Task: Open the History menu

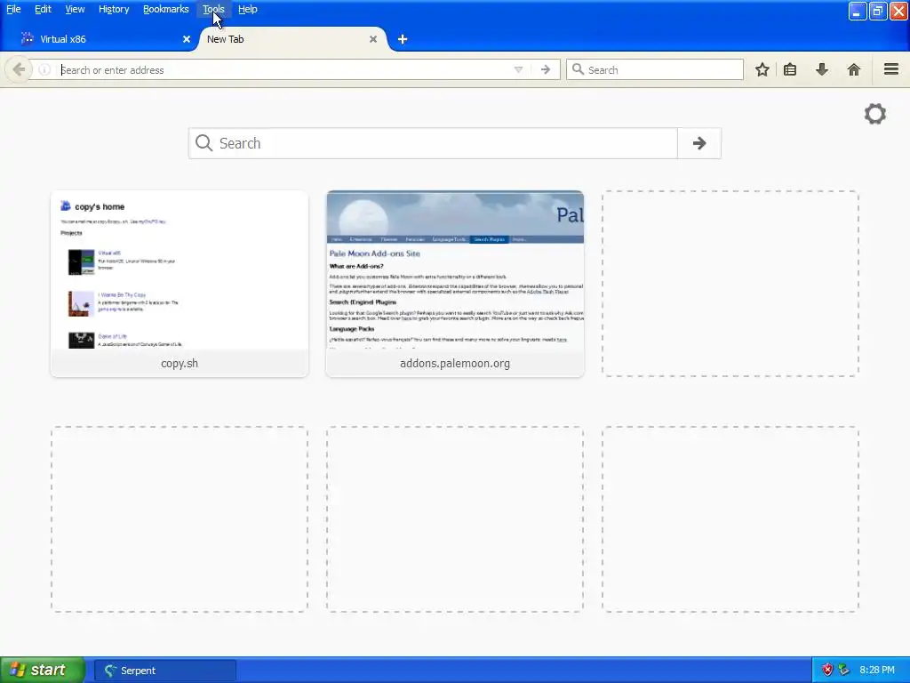Action: (113, 9)
